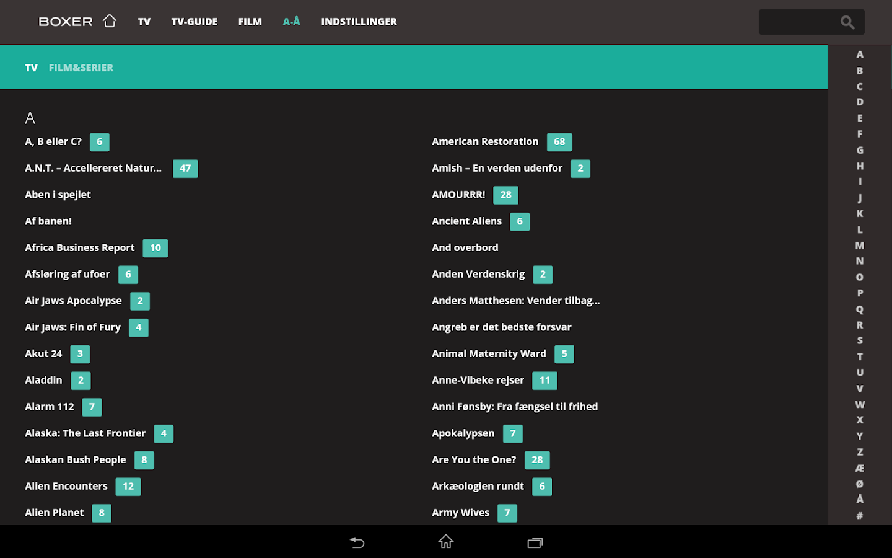
Task: Open the FILM menu
Action: (250, 22)
